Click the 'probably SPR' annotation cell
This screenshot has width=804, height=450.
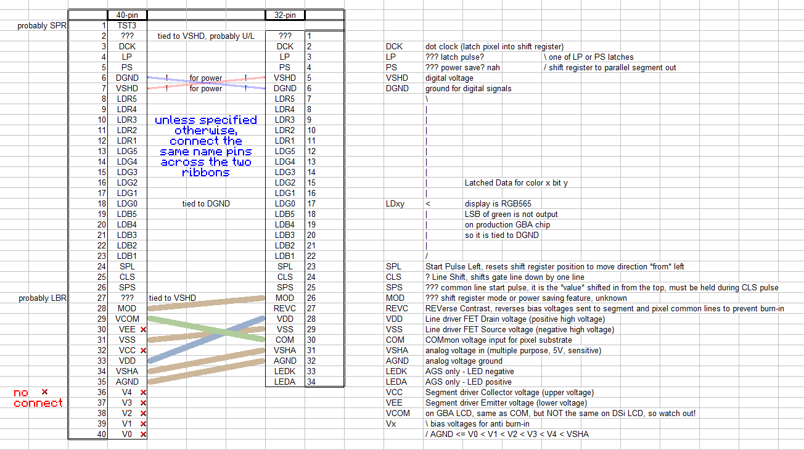(42, 25)
